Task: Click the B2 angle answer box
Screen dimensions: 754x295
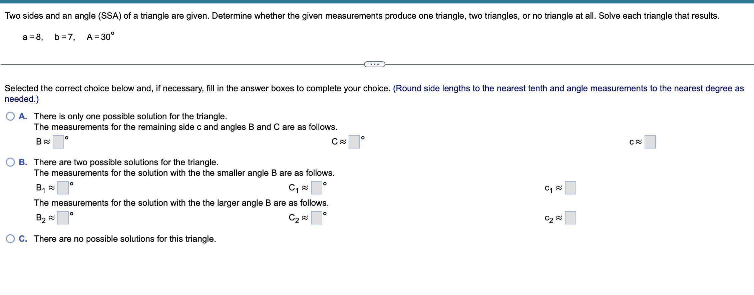Action: (x=63, y=218)
